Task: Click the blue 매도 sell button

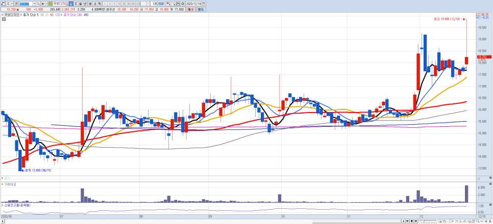Action: (201, 9)
